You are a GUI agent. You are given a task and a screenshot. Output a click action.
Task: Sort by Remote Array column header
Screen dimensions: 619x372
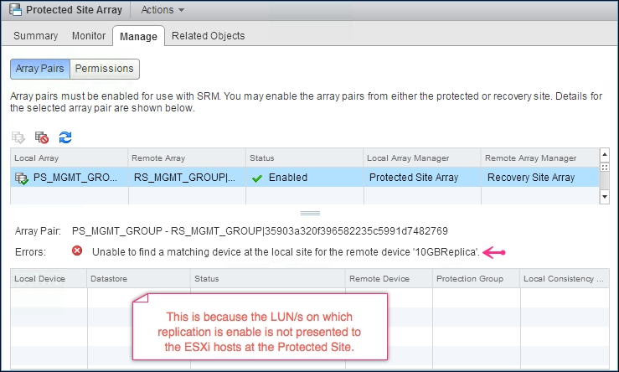coord(187,158)
